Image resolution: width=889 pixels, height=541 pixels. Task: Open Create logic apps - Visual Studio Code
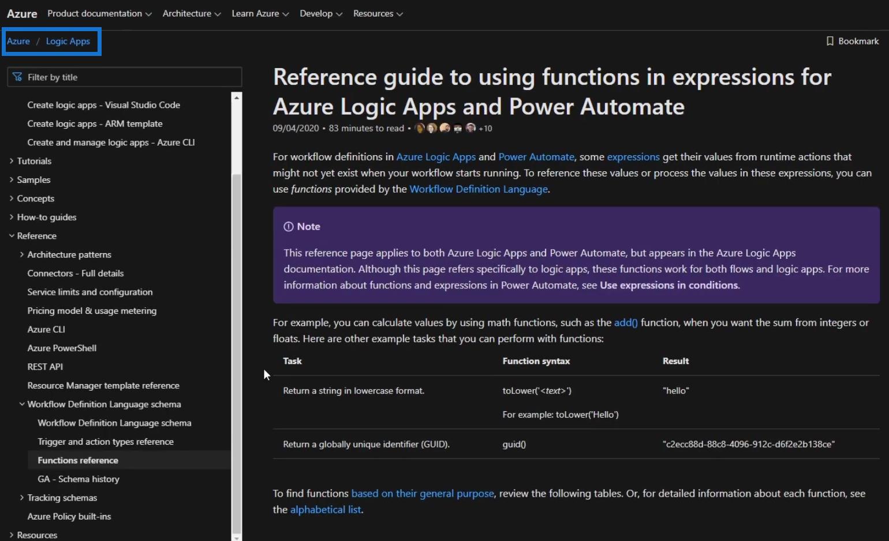(104, 105)
